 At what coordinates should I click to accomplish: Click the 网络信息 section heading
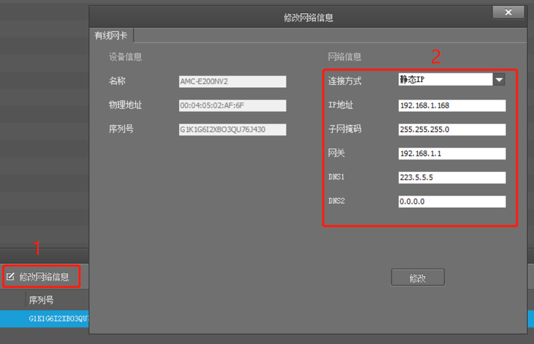pos(344,57)
